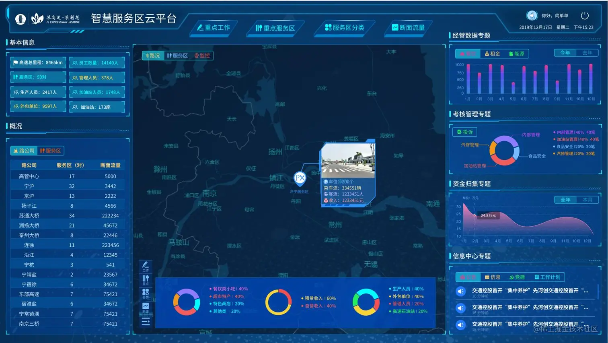Click the 租赁收入 60% legend item
The height and width of the screenshot is (343, 608).
pos(318,298)
